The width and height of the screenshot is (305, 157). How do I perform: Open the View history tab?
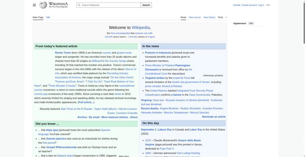click(209, 17)
